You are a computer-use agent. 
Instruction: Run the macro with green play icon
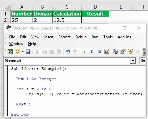pyautogui.click(x=84, y=52)
